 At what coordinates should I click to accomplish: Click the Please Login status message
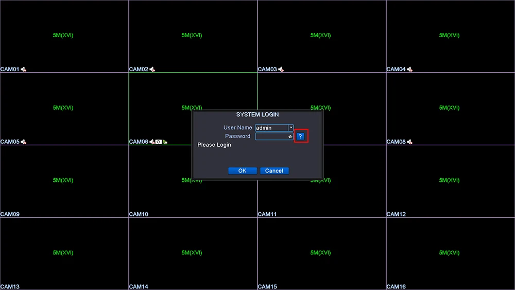pos(214,145)
